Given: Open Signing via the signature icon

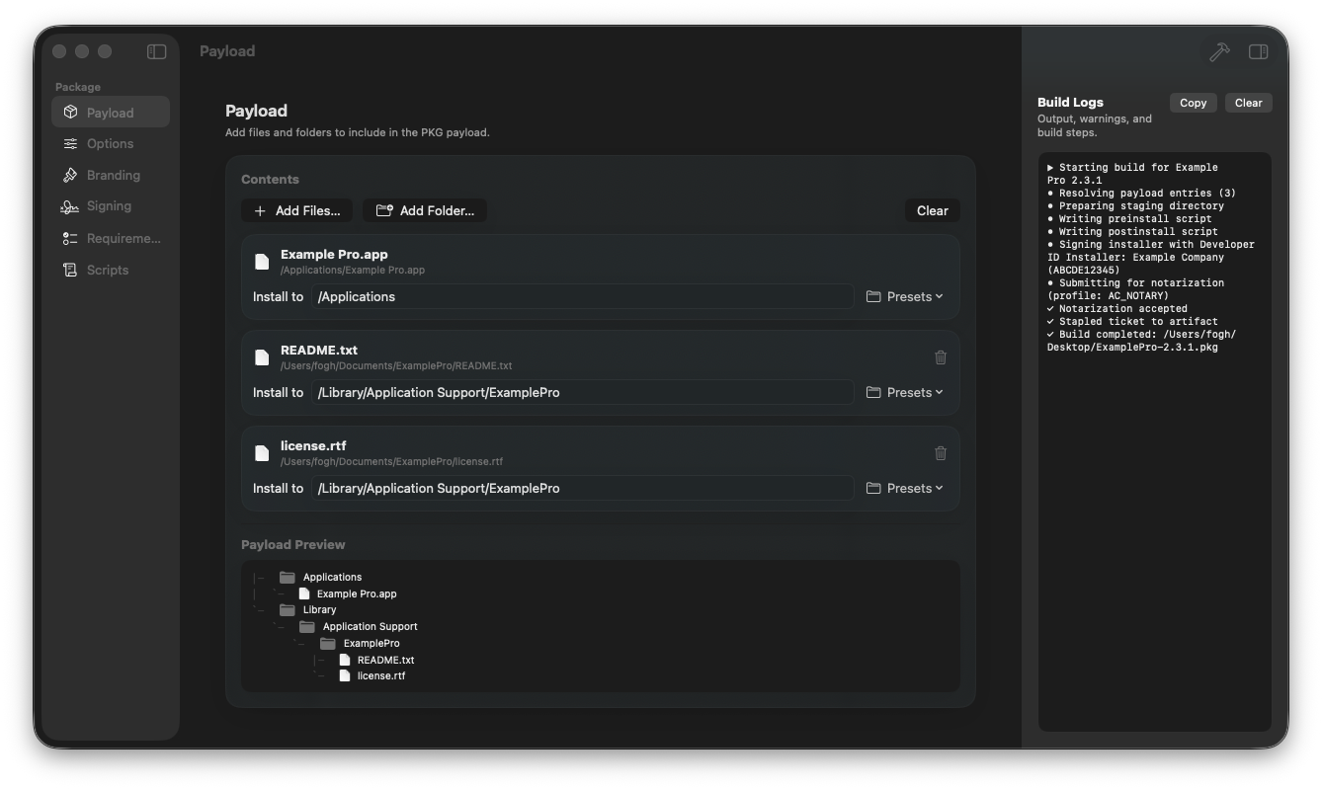Looking at the screenshot, I should tap(69, 206).
